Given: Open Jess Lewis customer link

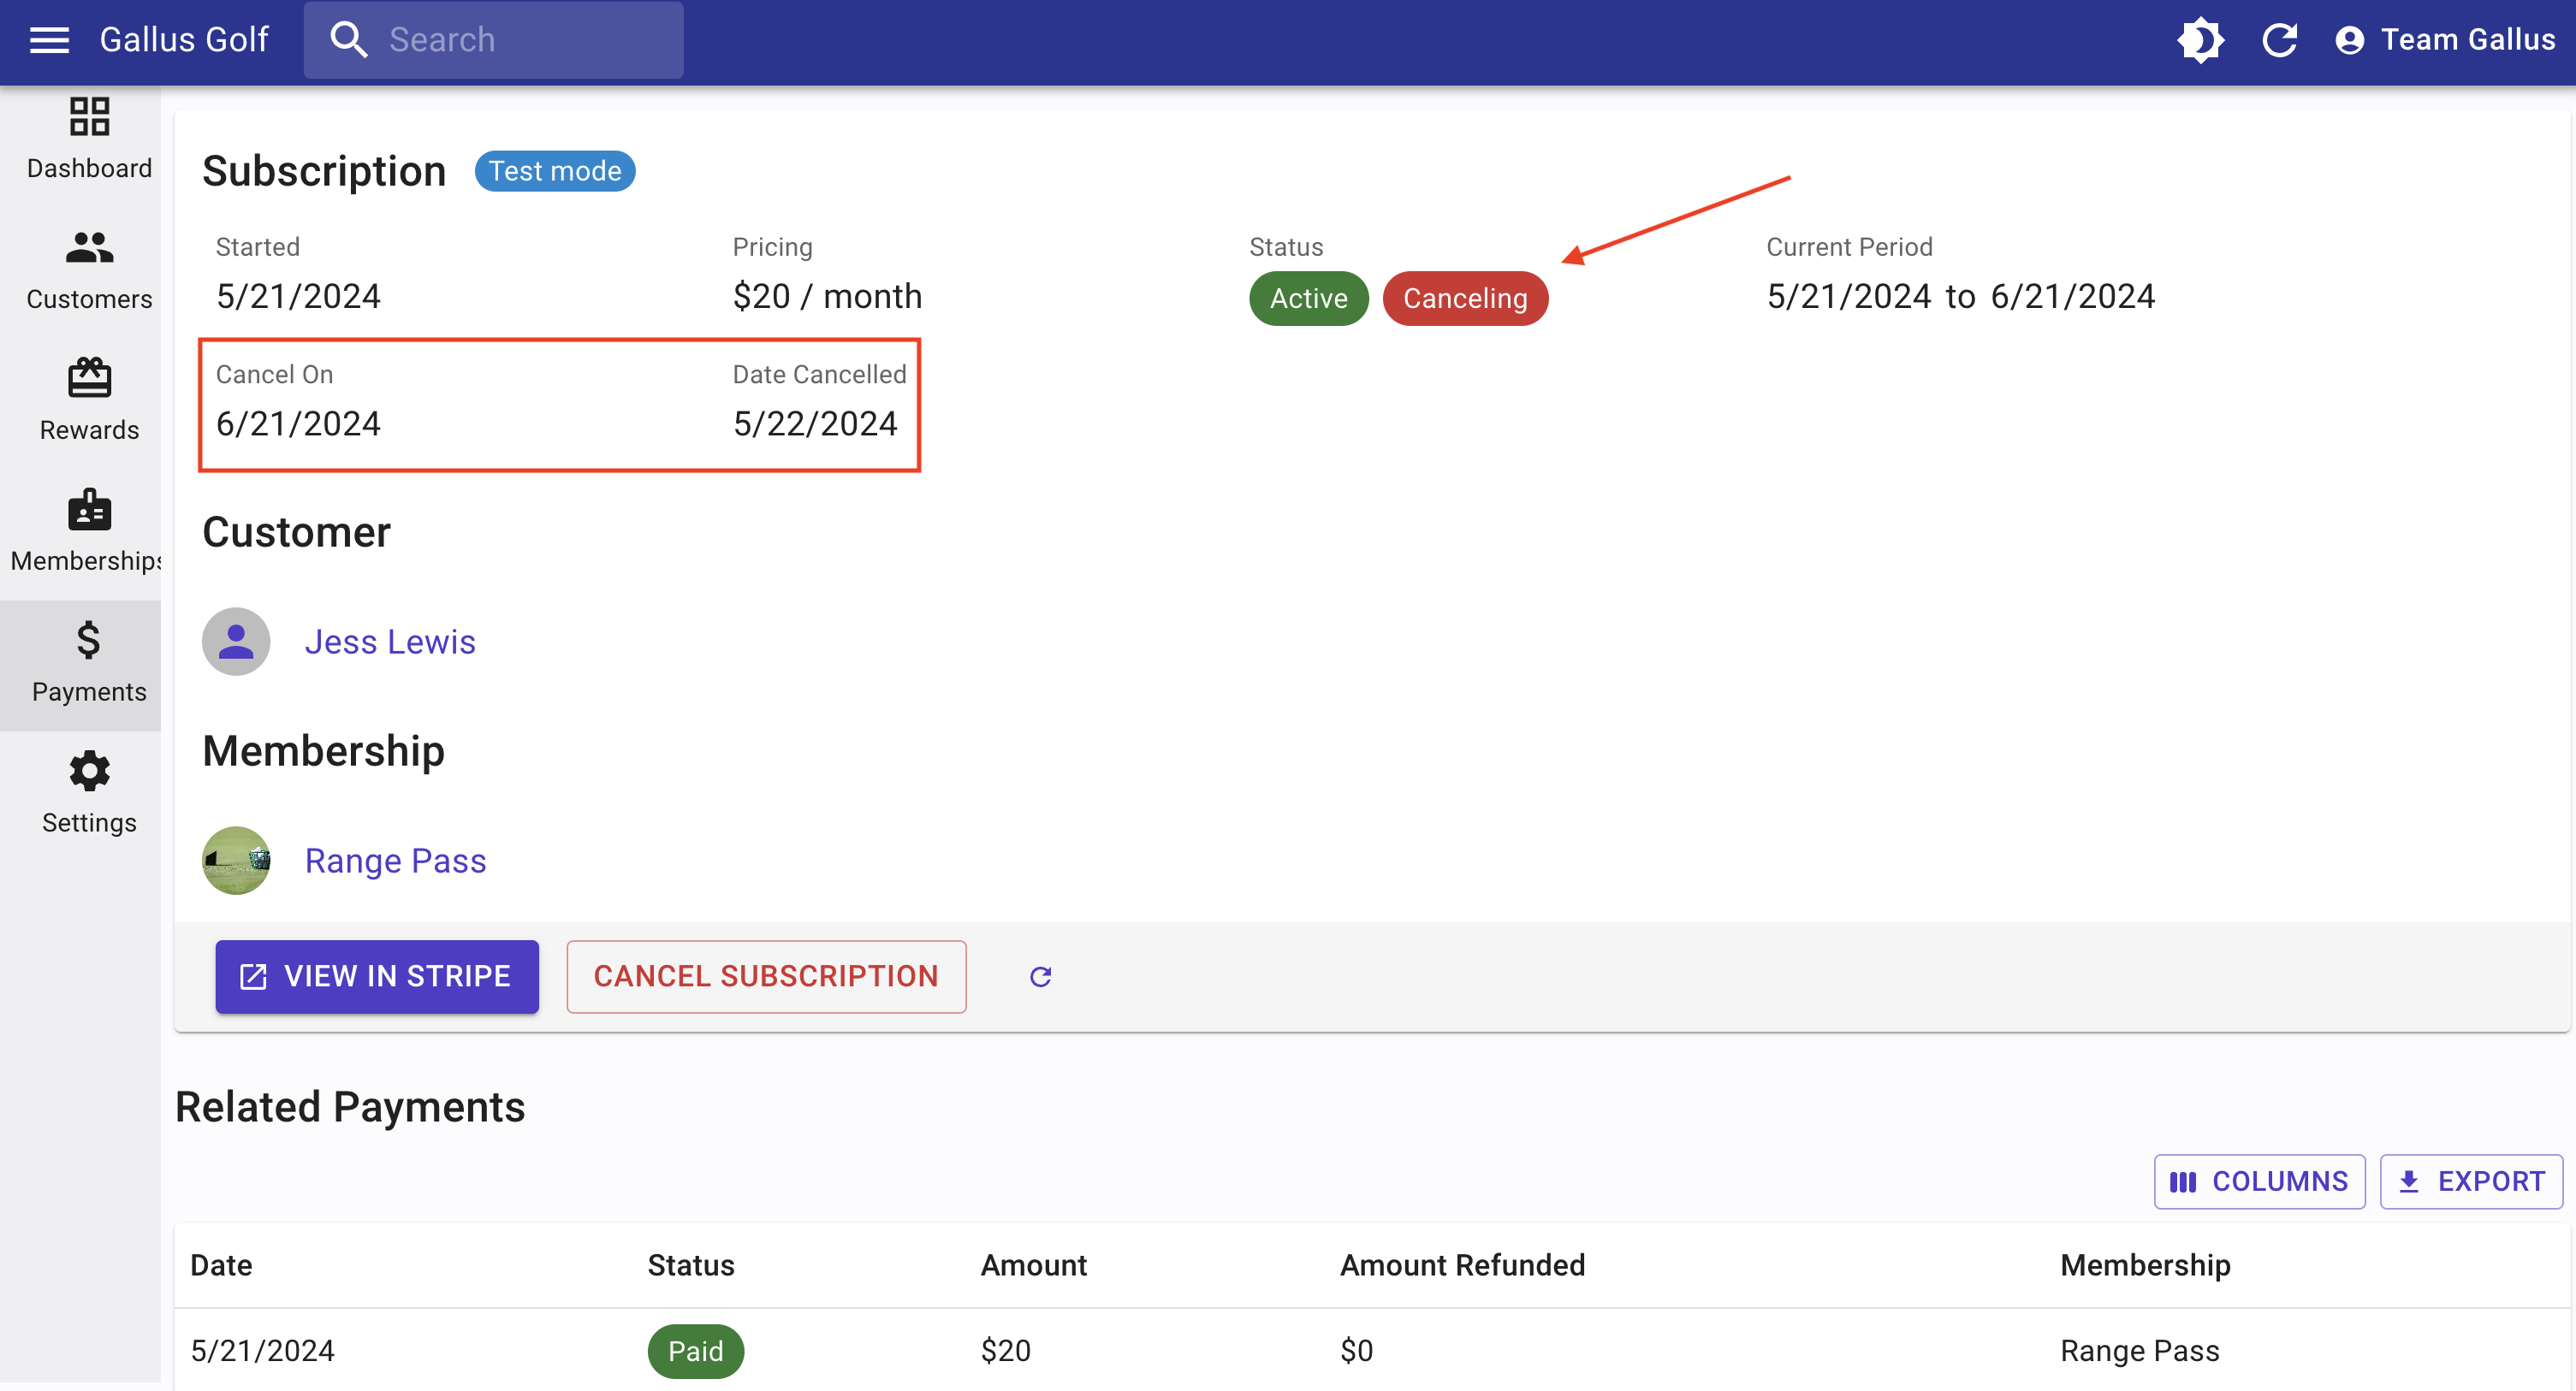Looking at the screenshot, I should [x=390, y=642].
